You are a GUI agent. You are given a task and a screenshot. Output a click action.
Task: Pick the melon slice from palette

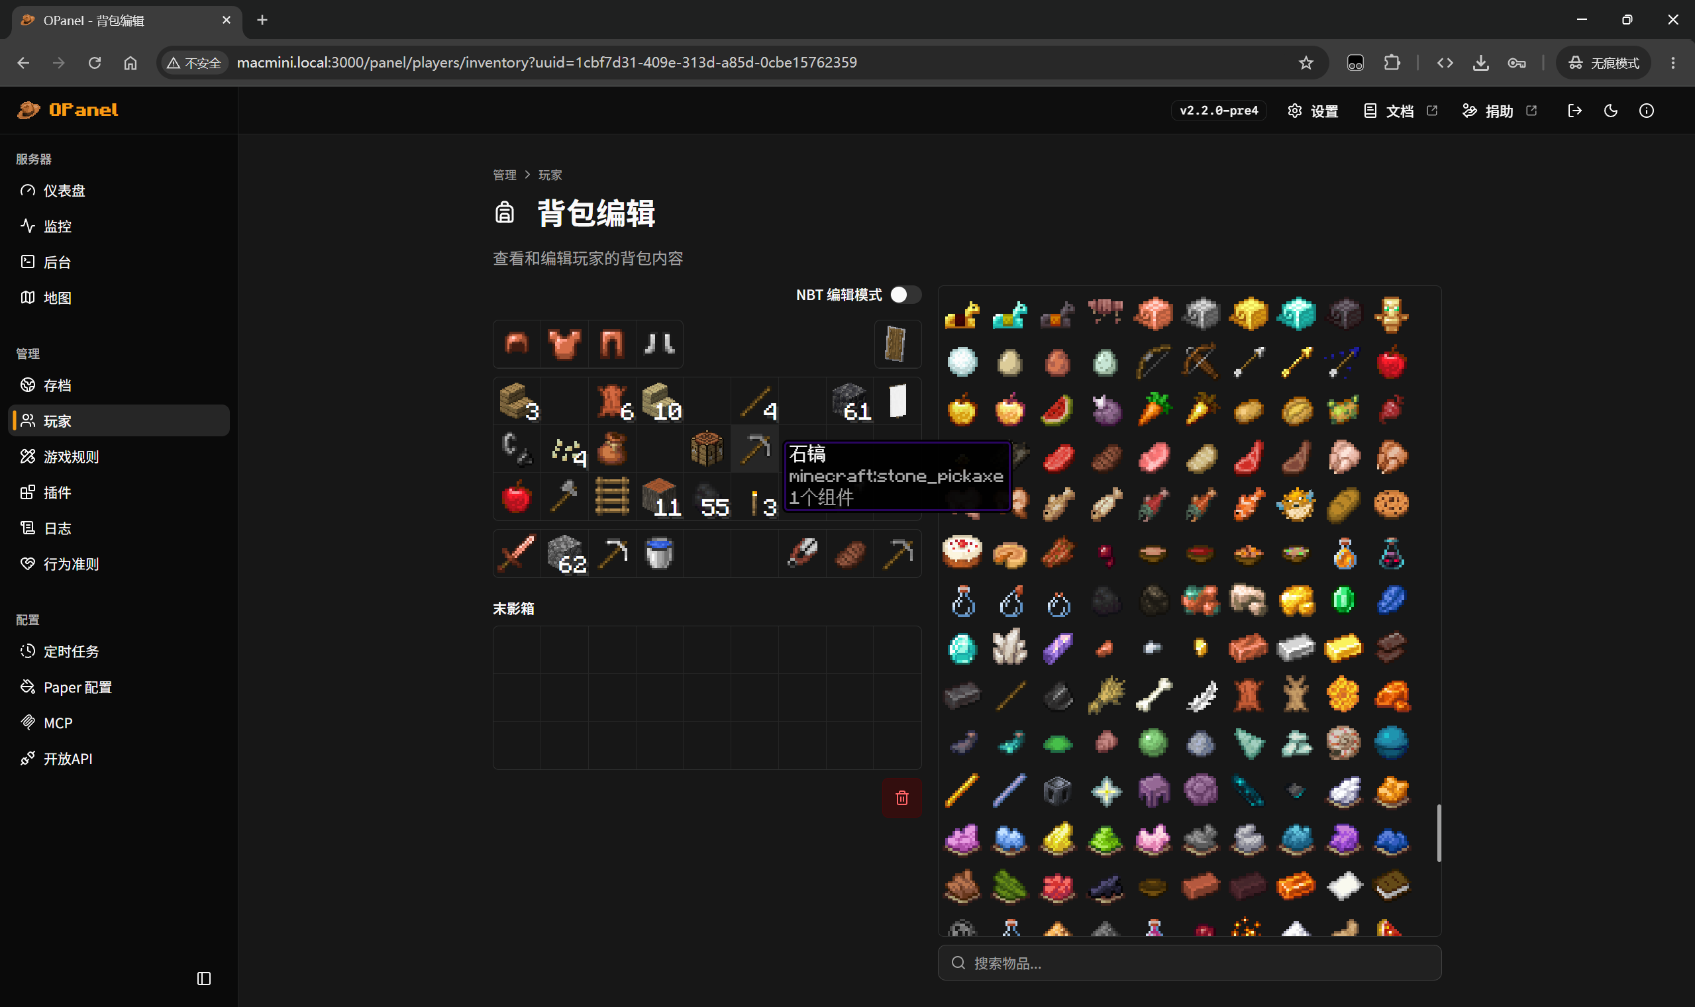click(1058, 410)
